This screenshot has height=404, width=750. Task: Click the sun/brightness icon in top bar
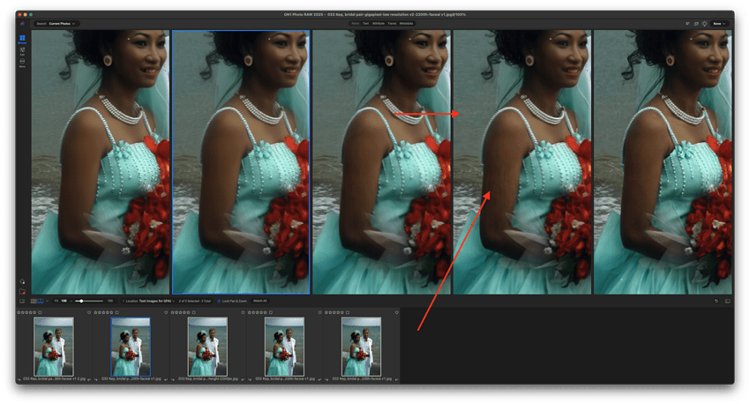(704, 24)
